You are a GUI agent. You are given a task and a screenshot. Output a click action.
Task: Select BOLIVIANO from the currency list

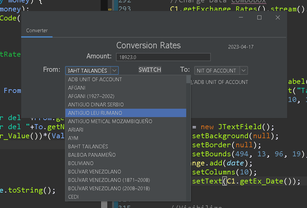pos(81,163)
